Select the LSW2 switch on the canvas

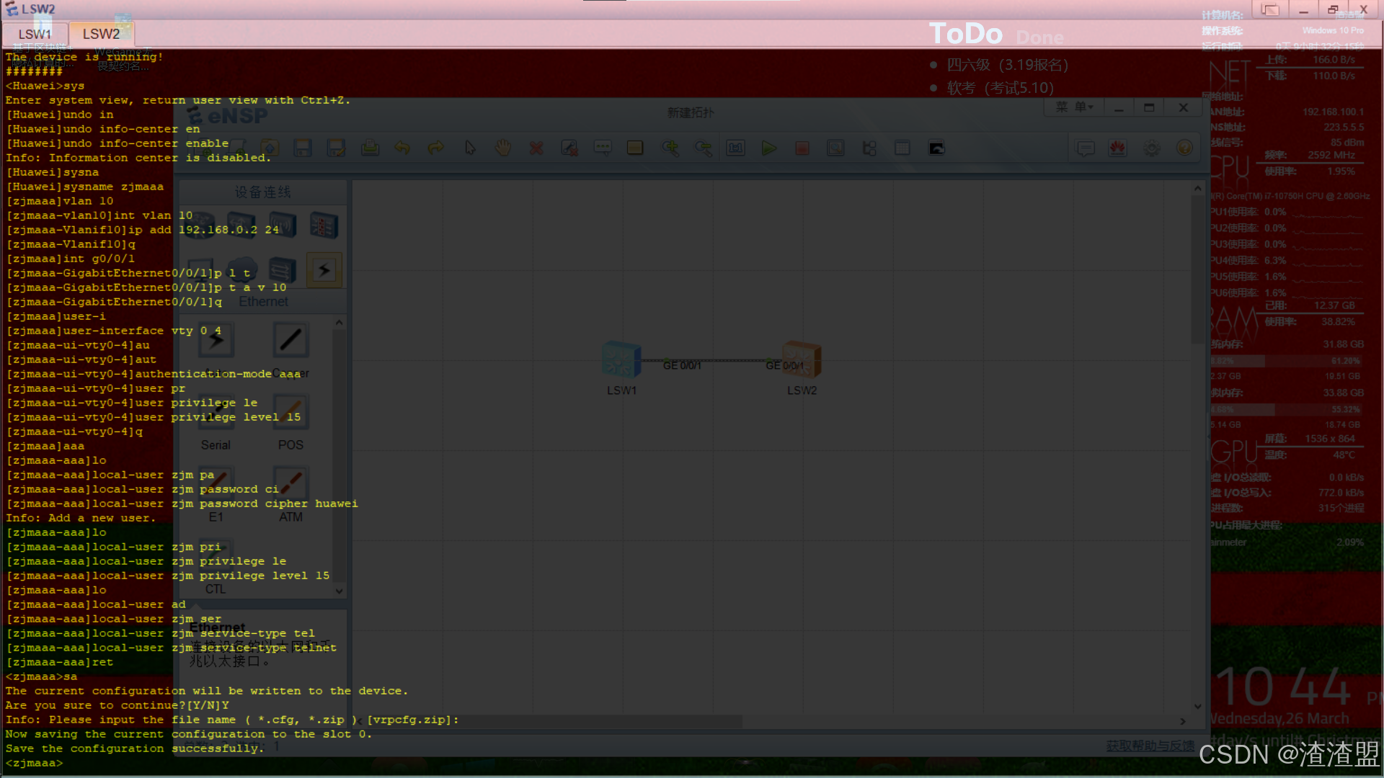(802, 359)
